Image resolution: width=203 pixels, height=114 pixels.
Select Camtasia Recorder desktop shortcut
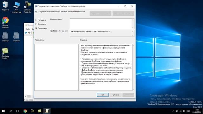tap(28, 7)
